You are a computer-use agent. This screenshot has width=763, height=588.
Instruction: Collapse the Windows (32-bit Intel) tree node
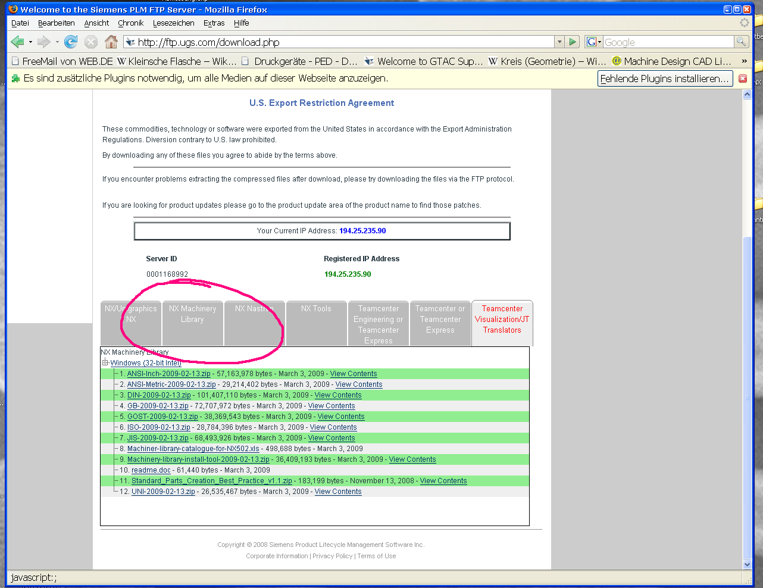click(105, 362)
